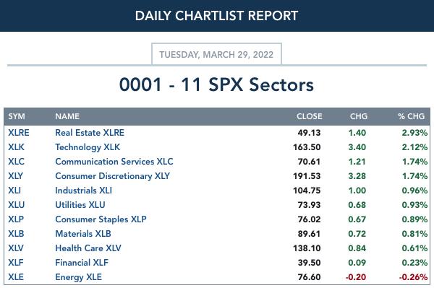
Task: Sort by the CLOSE column header
Action: 310,116
